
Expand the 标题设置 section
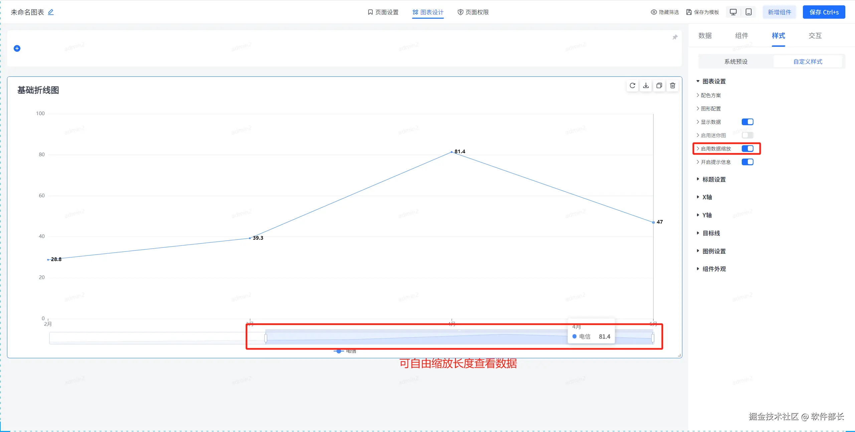[714, 180]
